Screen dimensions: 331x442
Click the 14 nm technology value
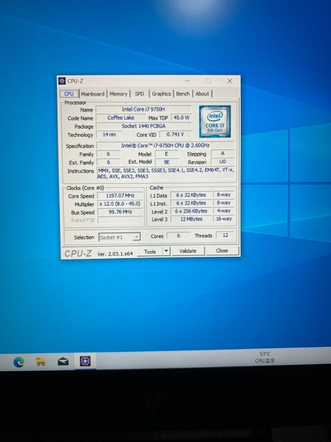tap(109, 135)
